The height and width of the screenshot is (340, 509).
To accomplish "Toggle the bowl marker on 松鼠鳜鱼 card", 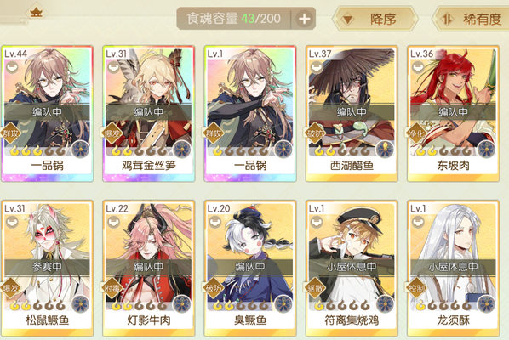I will click(x=11, y=222).
